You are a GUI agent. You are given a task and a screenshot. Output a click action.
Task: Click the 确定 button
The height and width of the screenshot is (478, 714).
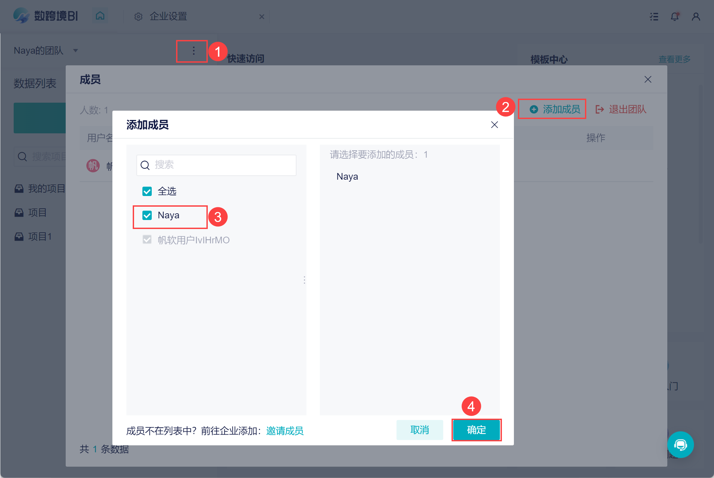coord(476,430)
